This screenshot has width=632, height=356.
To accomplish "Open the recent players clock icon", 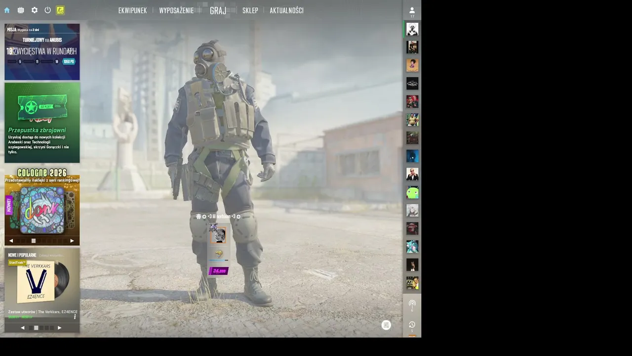I will [x=412, y=325].
